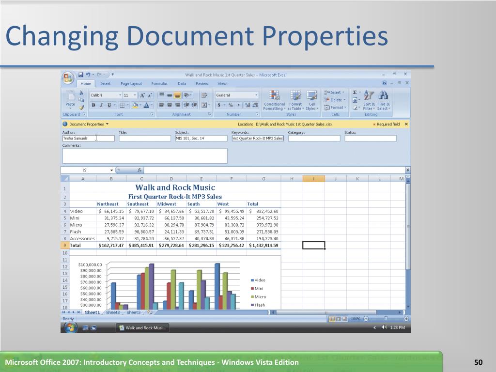496x372 pixels.
Task: Apply Fill Color bucket
Action: 135,105
